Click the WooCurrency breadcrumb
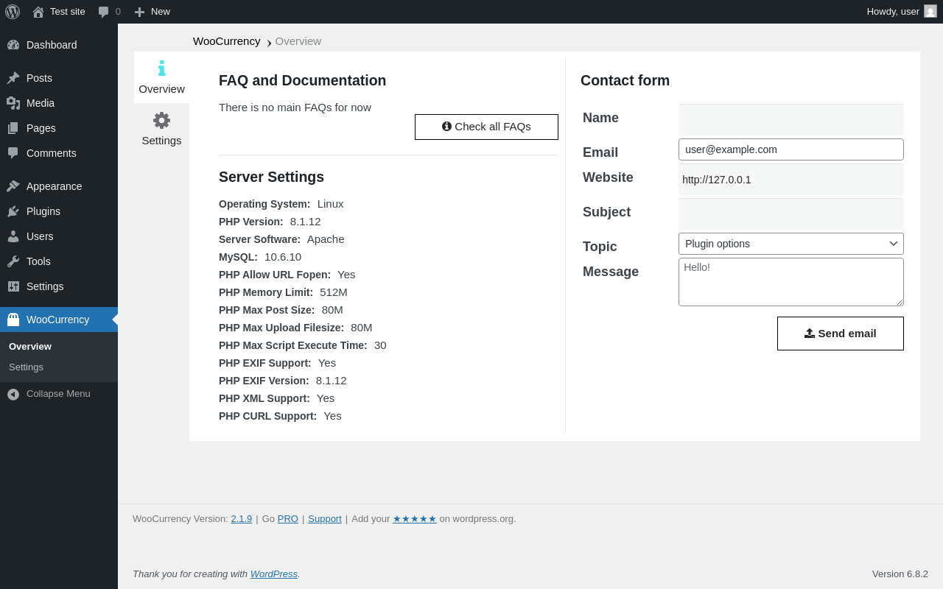The image size is (943, 589). pos(227,41)
